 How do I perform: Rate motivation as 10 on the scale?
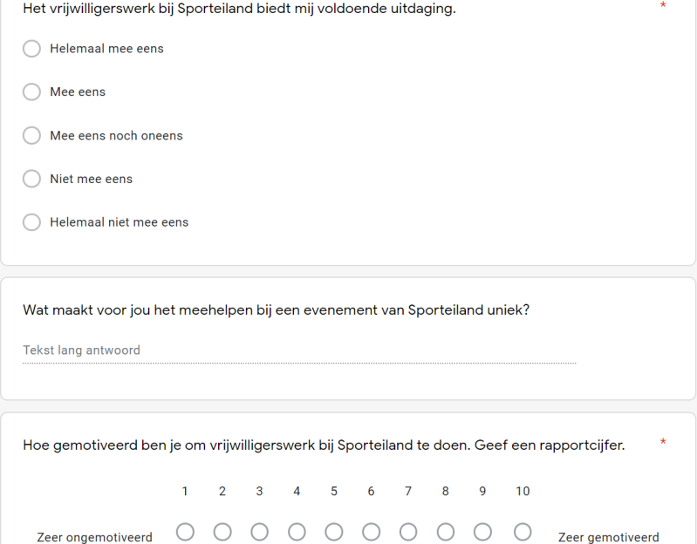tap(523, 532)
